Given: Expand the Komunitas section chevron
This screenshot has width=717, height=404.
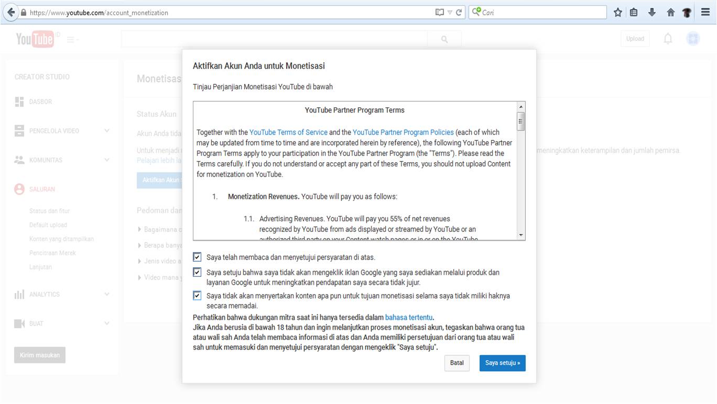Looking at the screenshot, I should click(x=107, y=160).
